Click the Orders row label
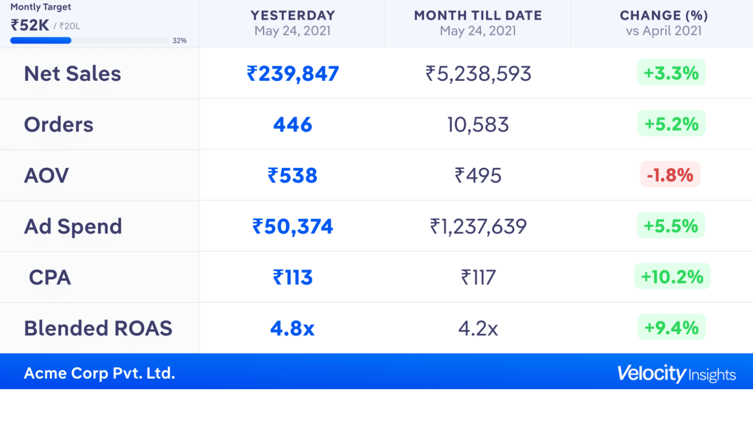Image resolution: width=753 pixels, height=423 pixels. 59,125
